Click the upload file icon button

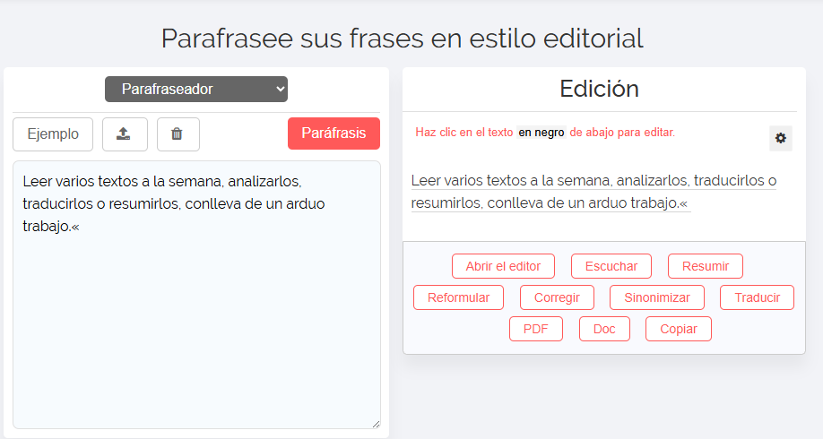(125, 134)
